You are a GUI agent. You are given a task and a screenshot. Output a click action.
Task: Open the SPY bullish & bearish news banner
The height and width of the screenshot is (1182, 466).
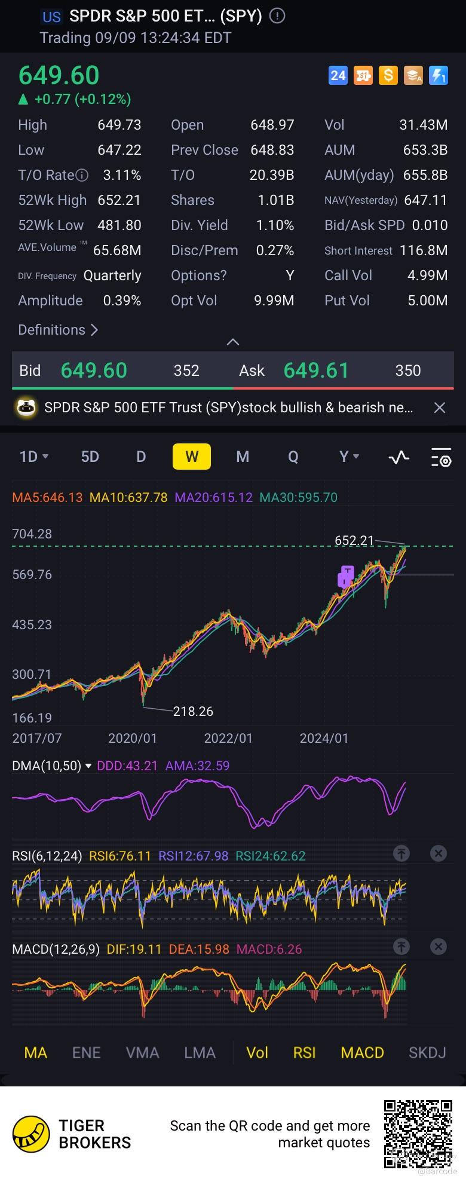[228, 408]
